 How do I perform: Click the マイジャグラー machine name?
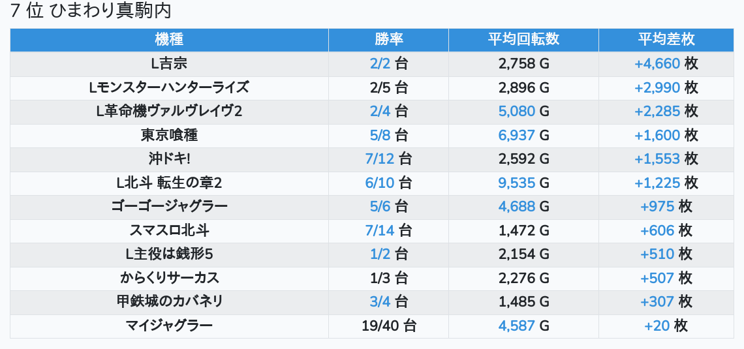pos(169,326)
